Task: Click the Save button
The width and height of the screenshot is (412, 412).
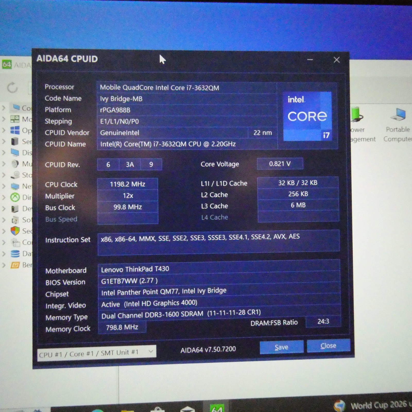Action: 281,347
